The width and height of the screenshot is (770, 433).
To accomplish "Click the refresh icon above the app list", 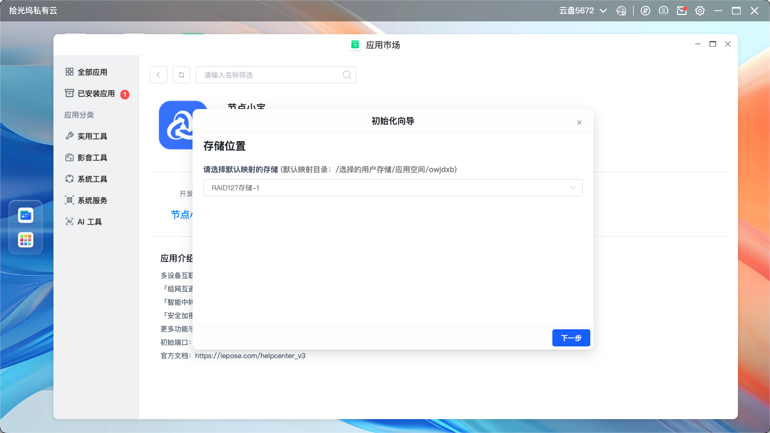I will pos(181,75).
